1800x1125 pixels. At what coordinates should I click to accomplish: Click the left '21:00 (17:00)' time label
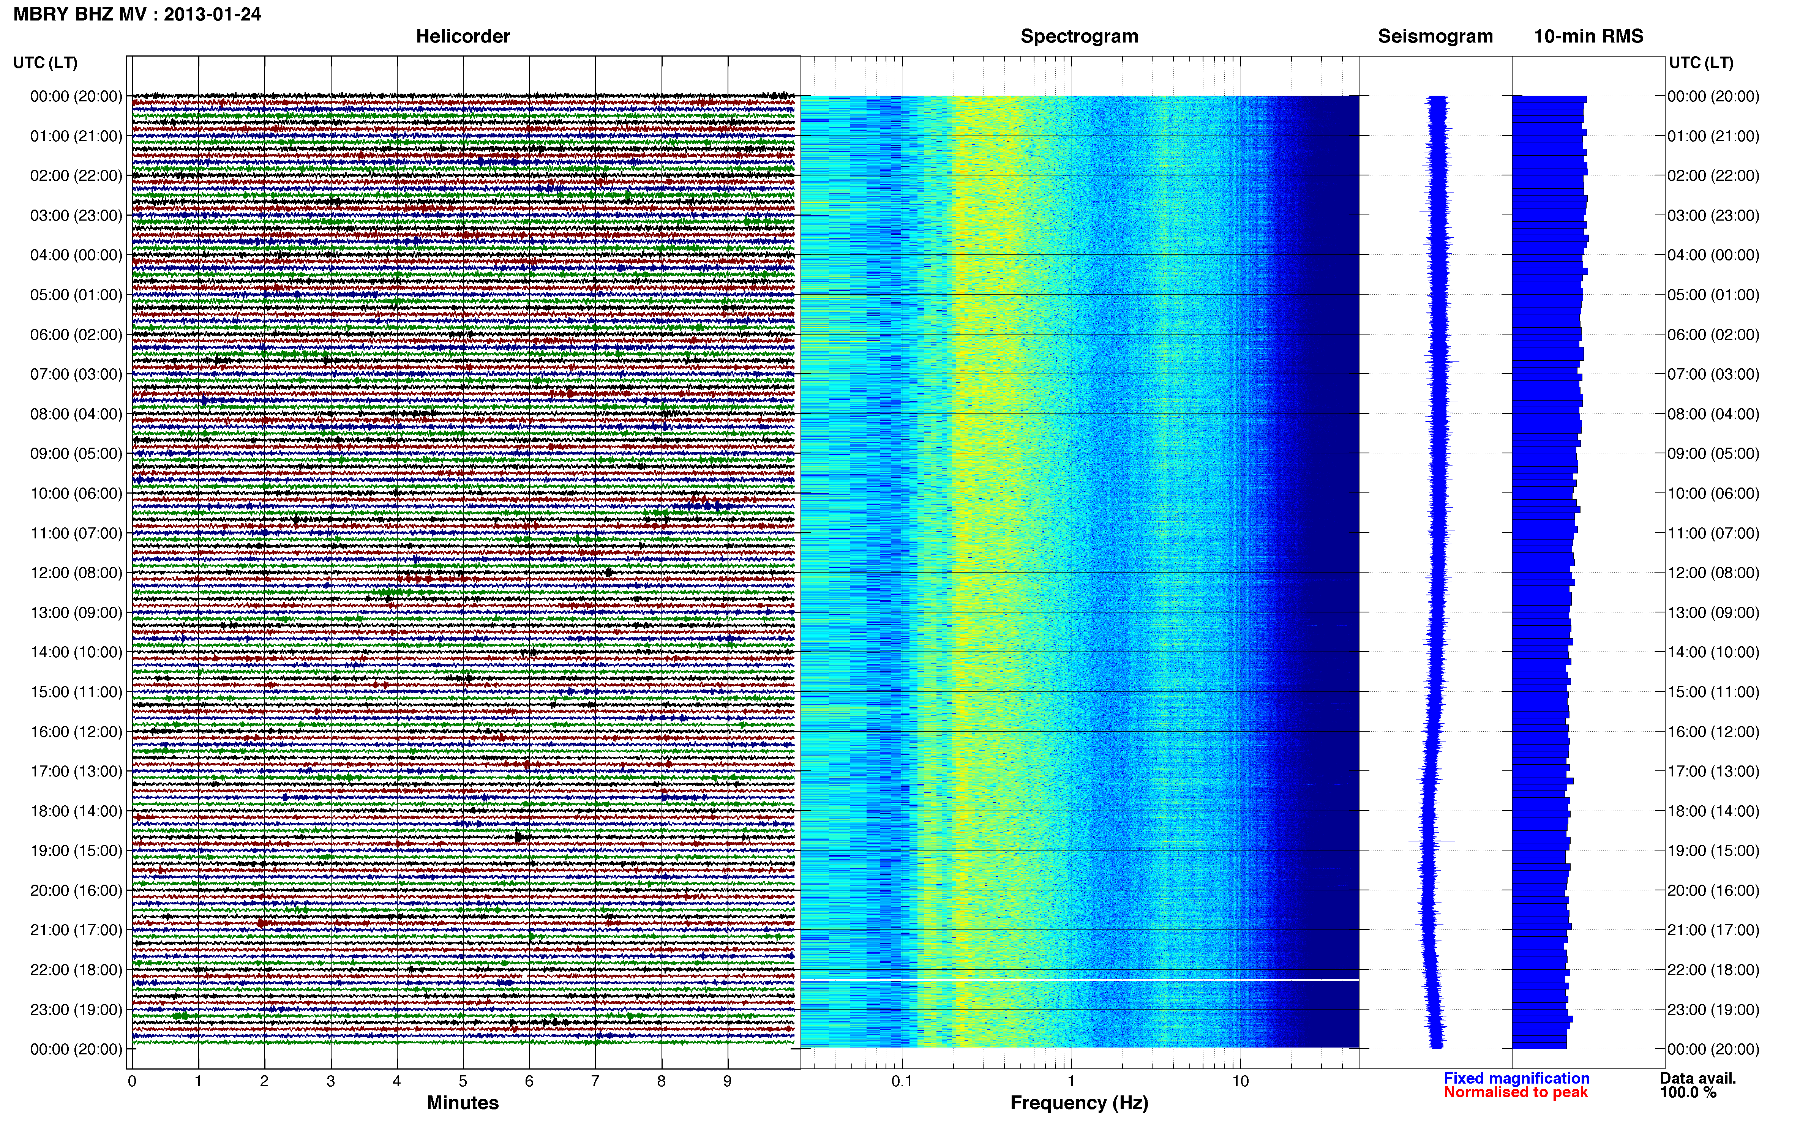coord(76,930)
